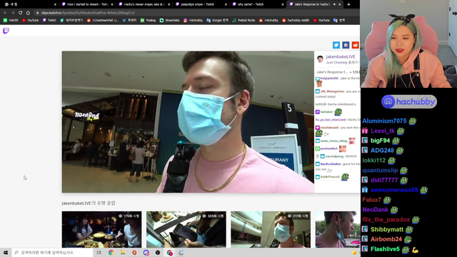Viewport: 457px width, 257px height.
Task: Open NAVER bookmark
Action: click(11, 21)
